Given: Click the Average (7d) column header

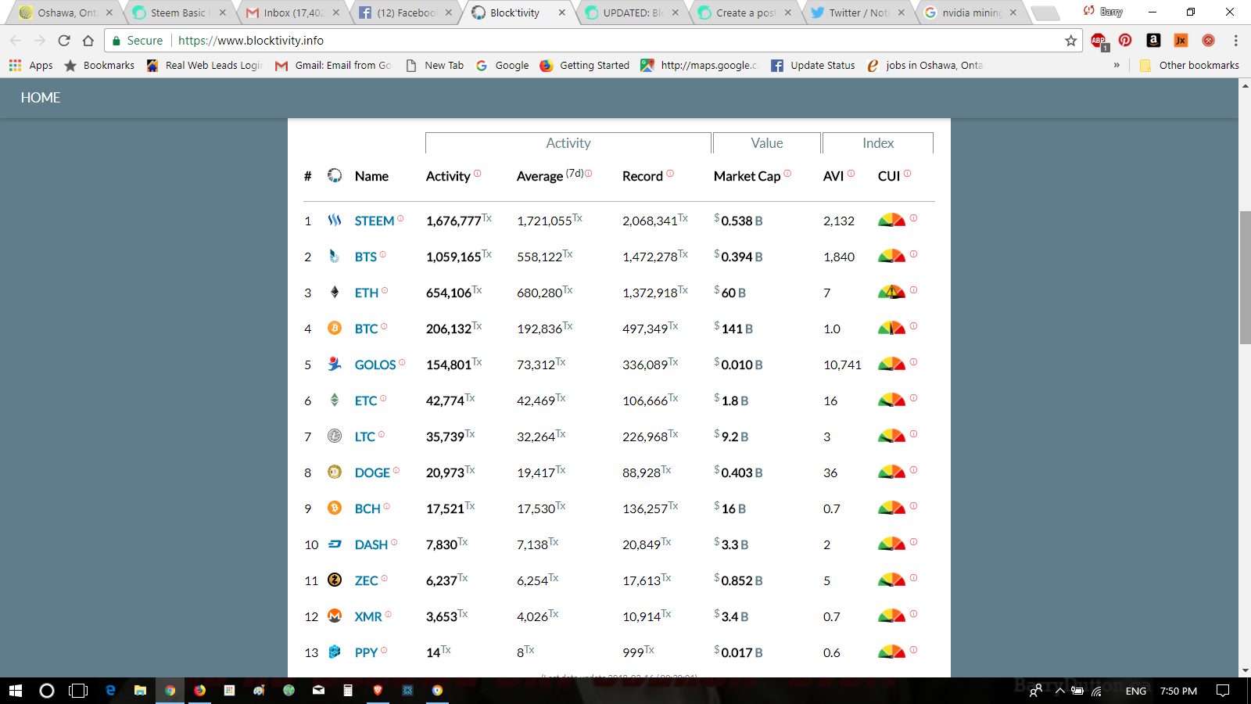Looking at the screenshot, I should tap(550, 176).
